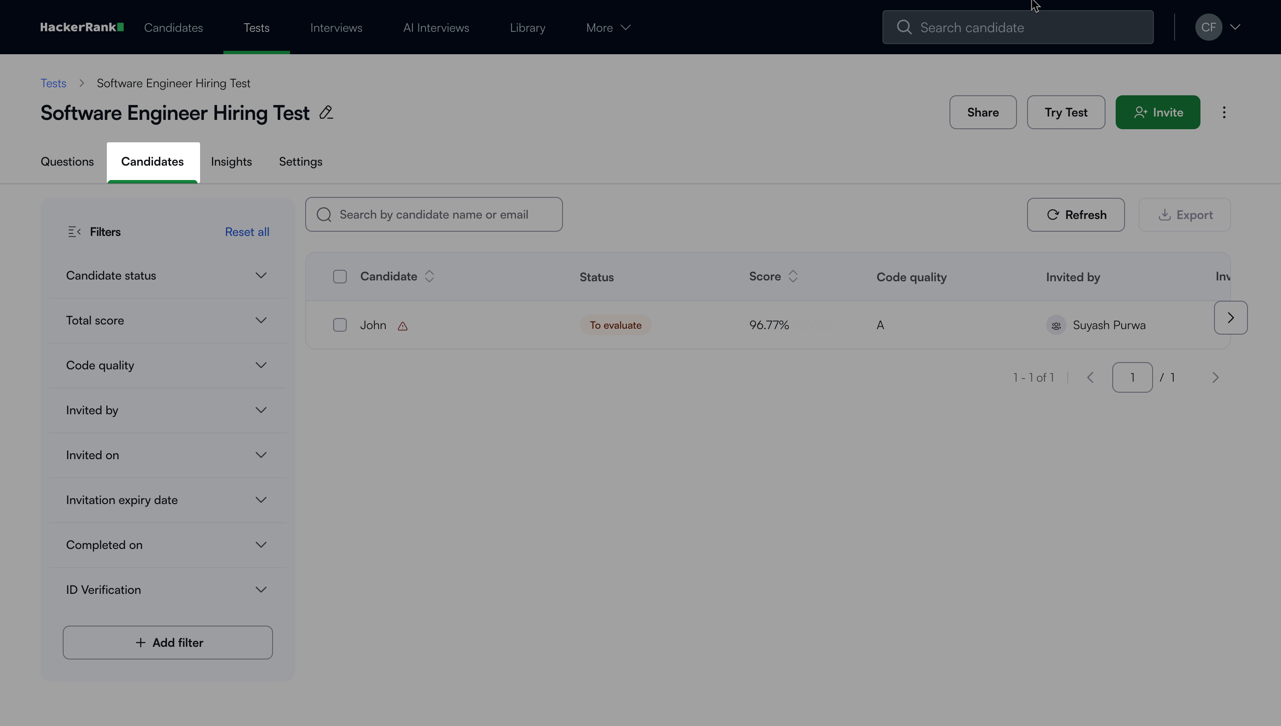
Task: Switch to the Insights tab
Action: click(231, 161)
